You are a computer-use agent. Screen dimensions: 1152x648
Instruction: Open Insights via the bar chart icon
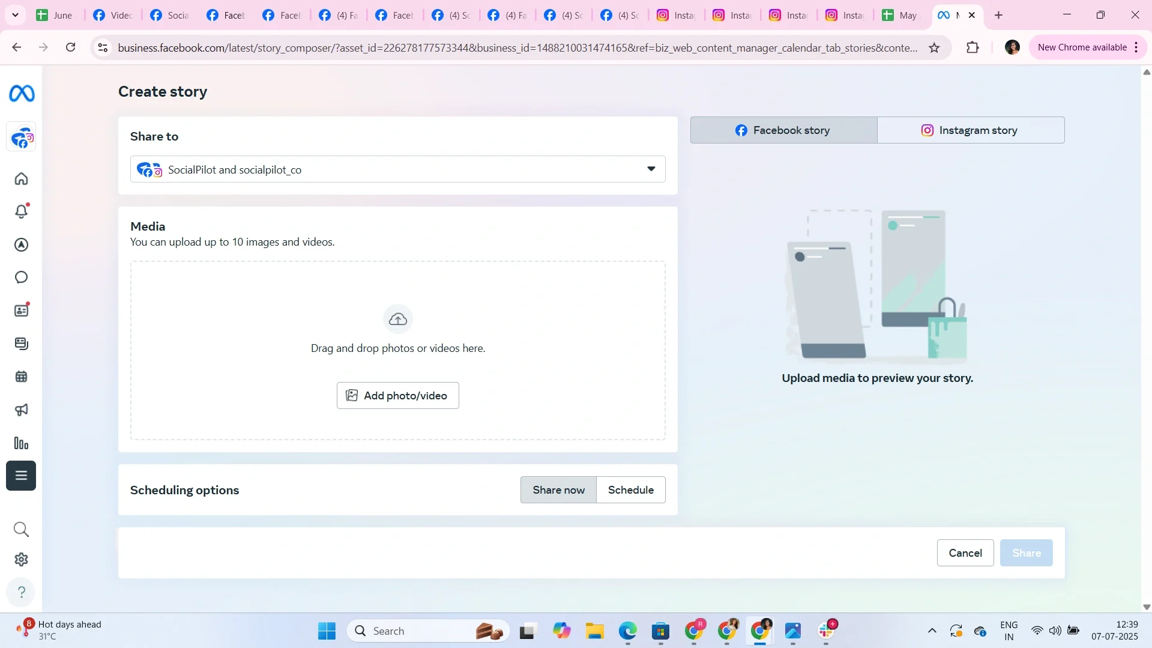[x=21, y=443]
